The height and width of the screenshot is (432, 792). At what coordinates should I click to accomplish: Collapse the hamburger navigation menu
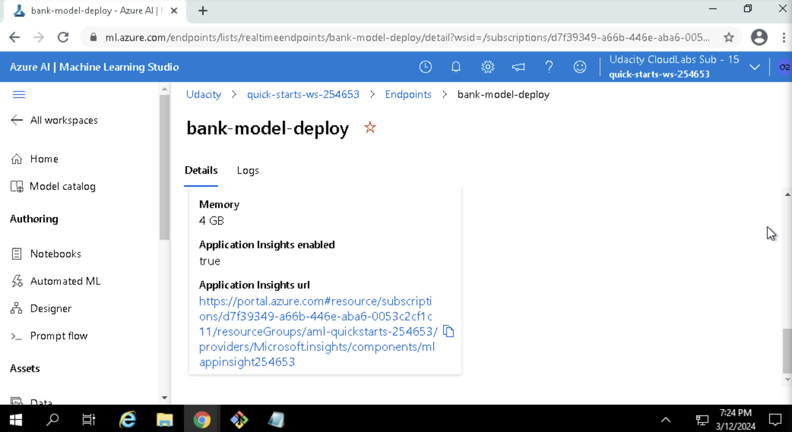click(19, 95)
